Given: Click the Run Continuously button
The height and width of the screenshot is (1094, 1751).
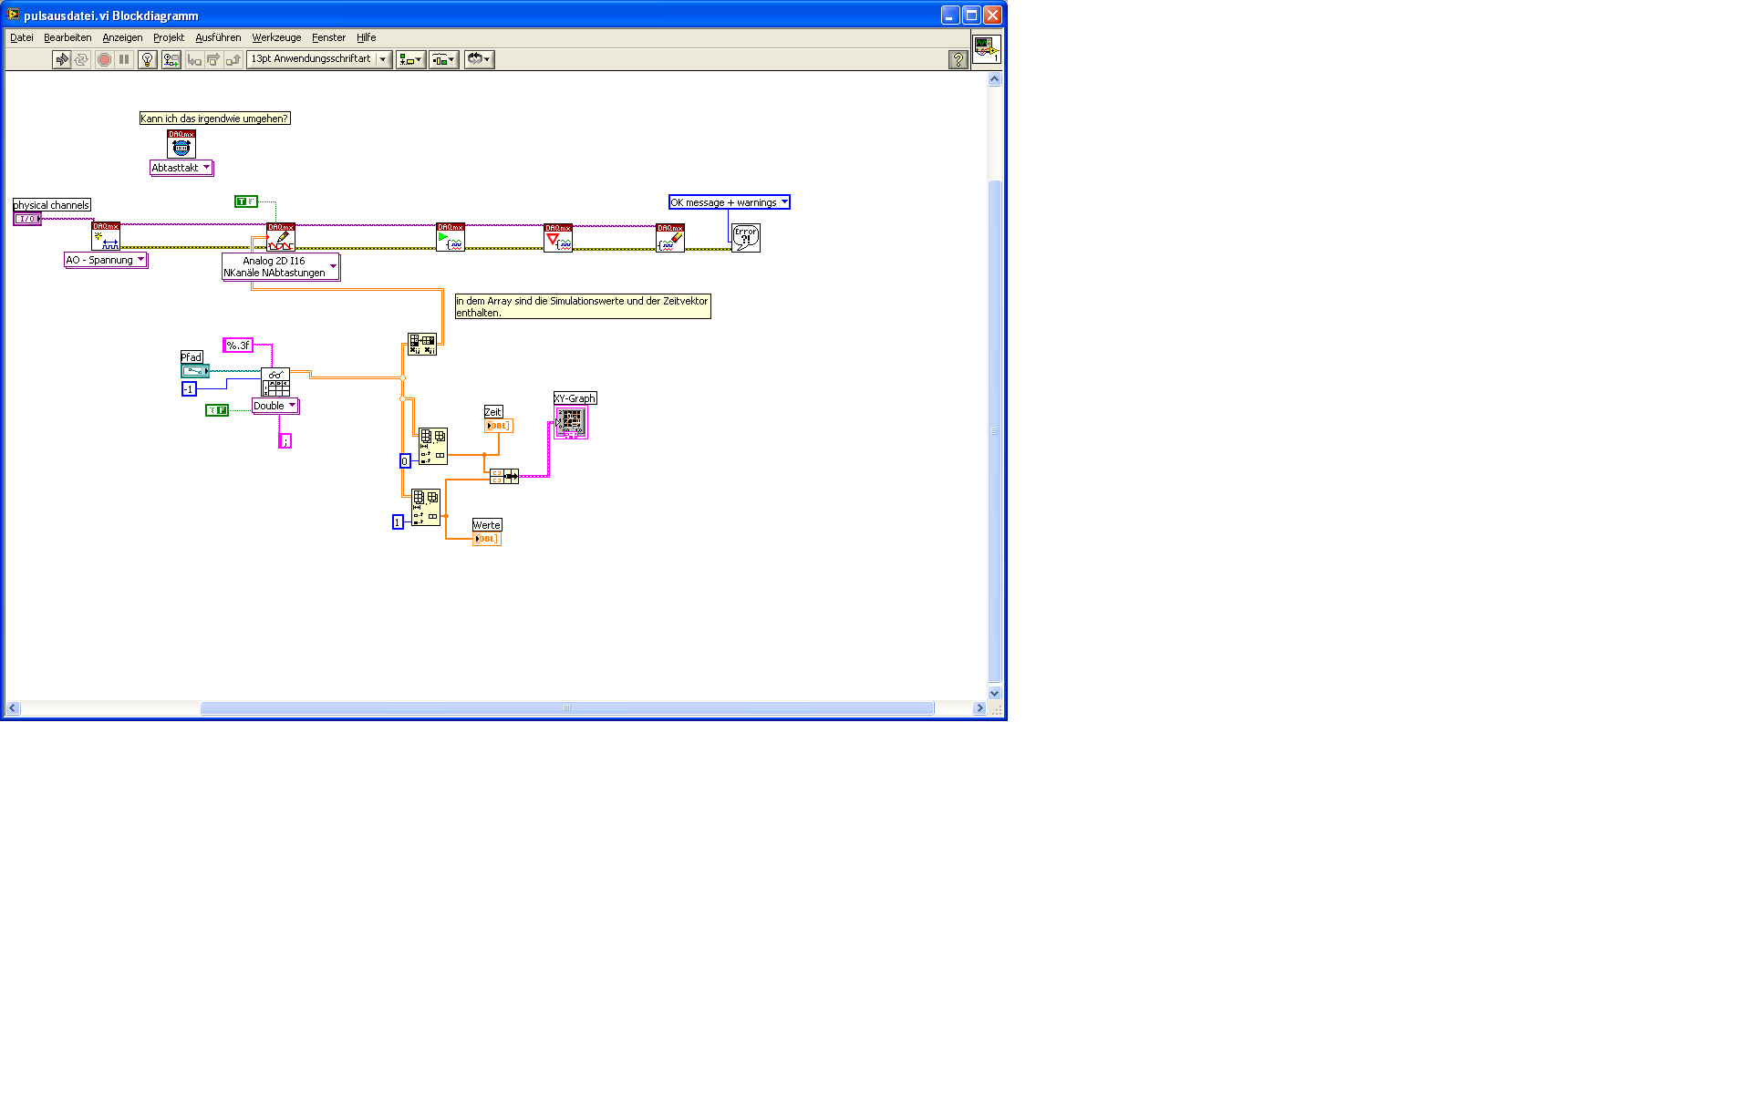Looking at the screenshot, I should pos(81,59).
